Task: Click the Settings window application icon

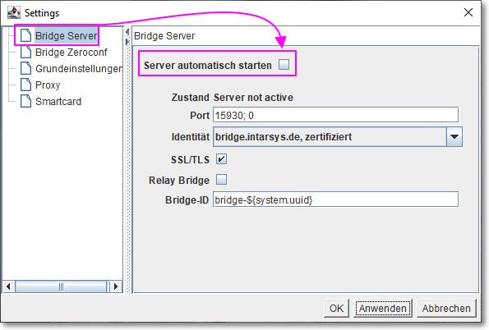Action: pos(14,13)
